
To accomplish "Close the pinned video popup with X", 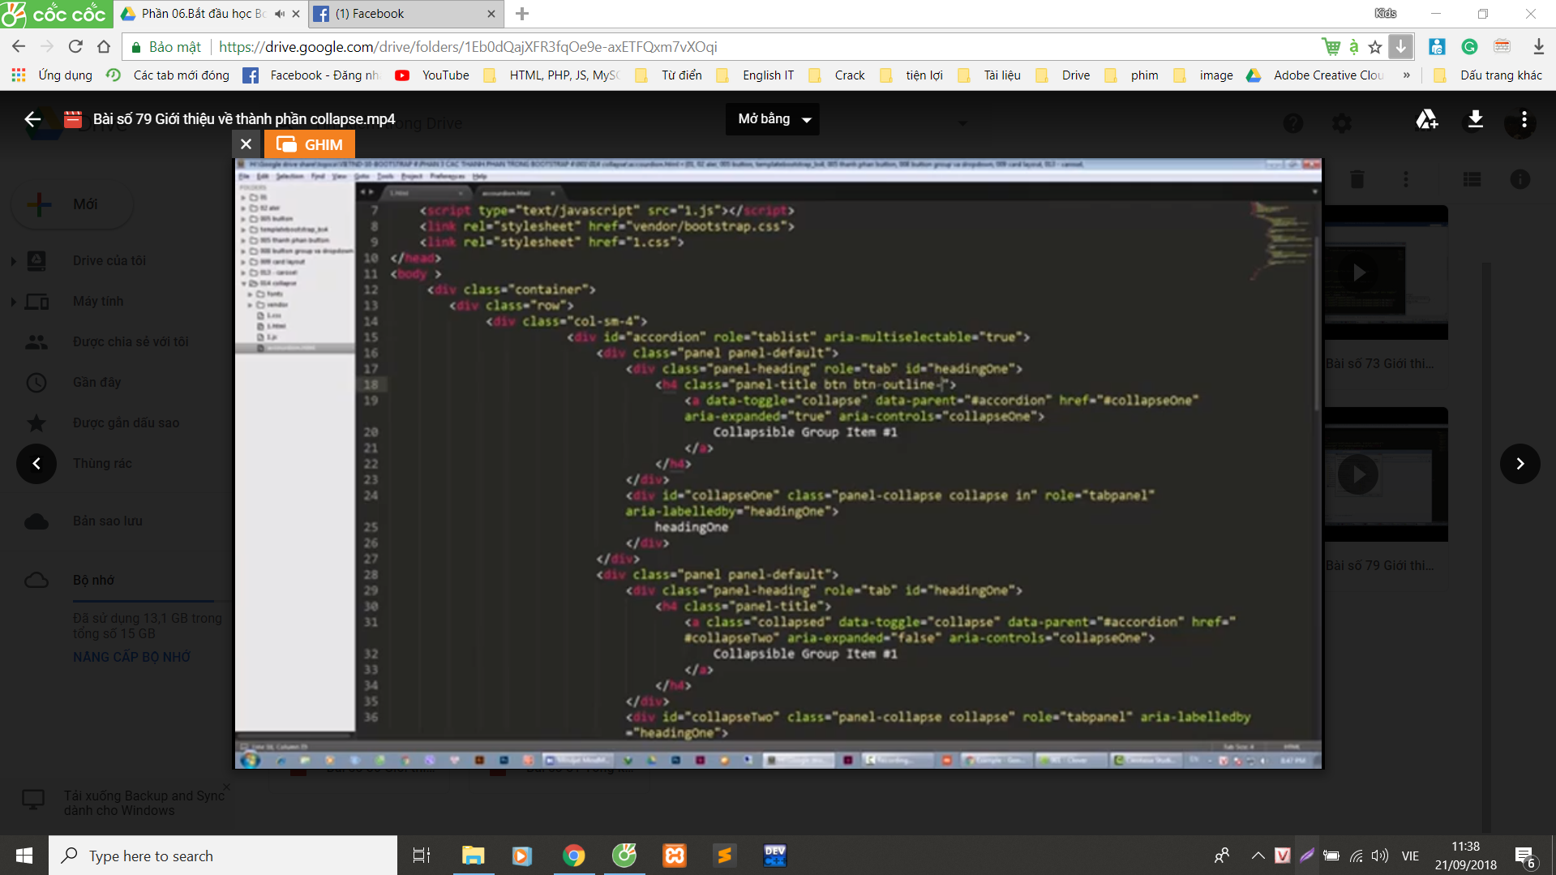I will [246, 144].
